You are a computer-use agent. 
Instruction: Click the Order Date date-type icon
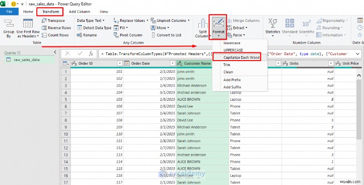coord(127,63)
